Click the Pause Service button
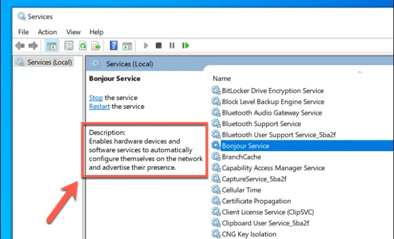This screenshot has height=239, width=394. point(172,45)
